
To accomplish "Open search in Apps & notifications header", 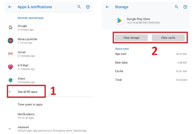I will 79,7.
